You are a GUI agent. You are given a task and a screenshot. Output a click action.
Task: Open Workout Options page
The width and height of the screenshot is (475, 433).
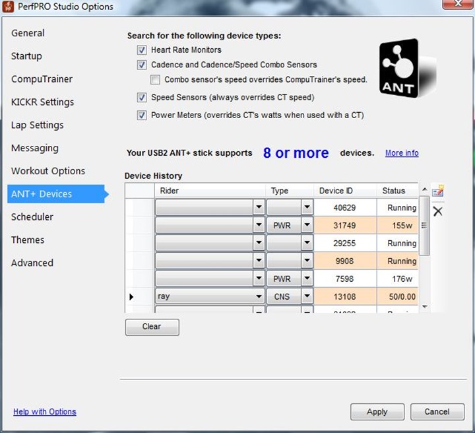pos(48,171)
